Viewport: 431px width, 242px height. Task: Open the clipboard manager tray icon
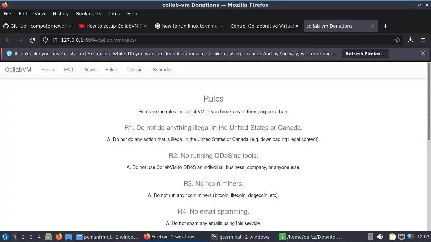[x=392, y=237]
